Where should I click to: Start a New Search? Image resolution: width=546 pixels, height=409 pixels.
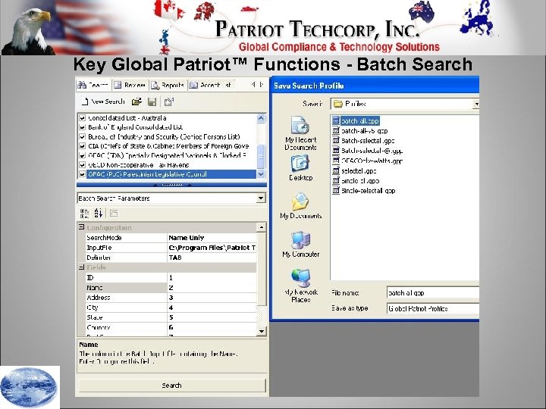pyautogui.click(x=102, y=101)
